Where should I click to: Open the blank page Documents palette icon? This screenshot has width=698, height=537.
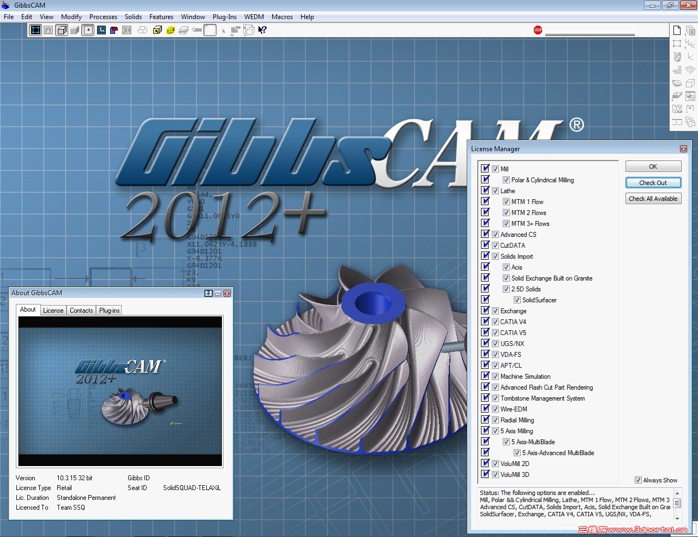coord(677,30)
